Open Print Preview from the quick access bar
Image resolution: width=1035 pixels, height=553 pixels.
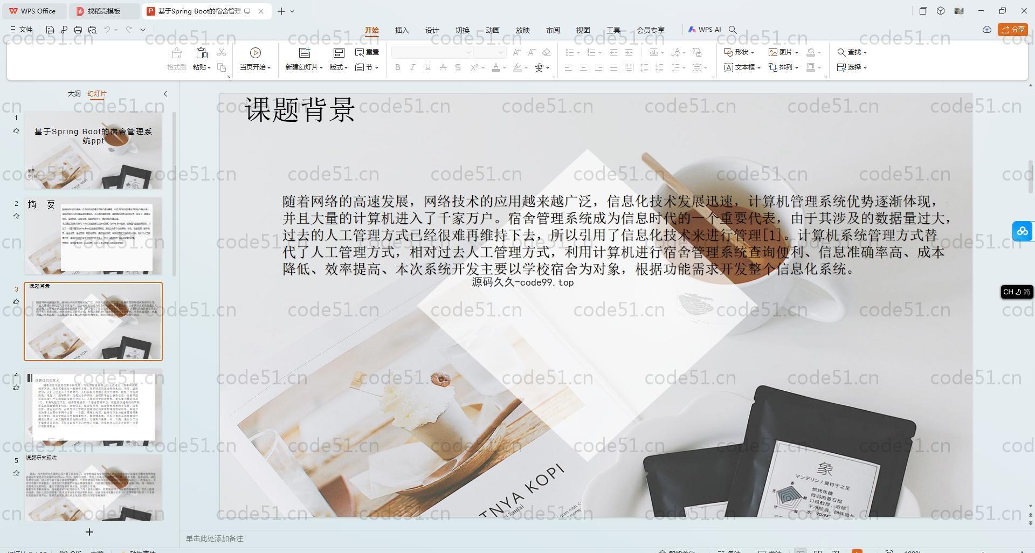92,30
